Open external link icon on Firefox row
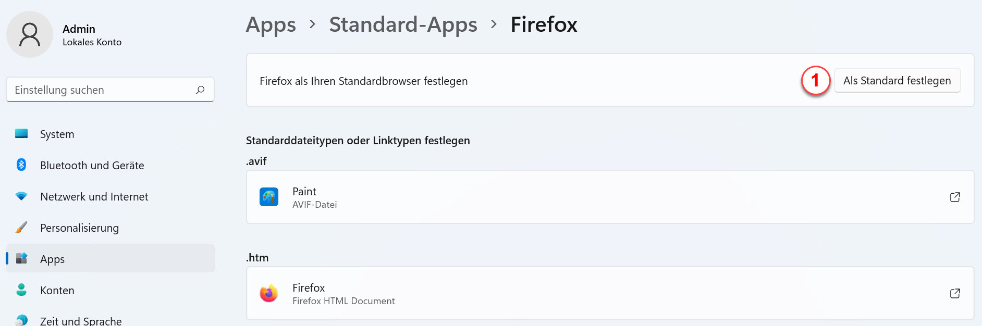The width and height of the screenshot is (982, 326). pos(955,293)
